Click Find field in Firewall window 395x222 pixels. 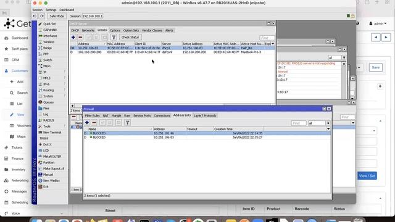tap(299, 123)
